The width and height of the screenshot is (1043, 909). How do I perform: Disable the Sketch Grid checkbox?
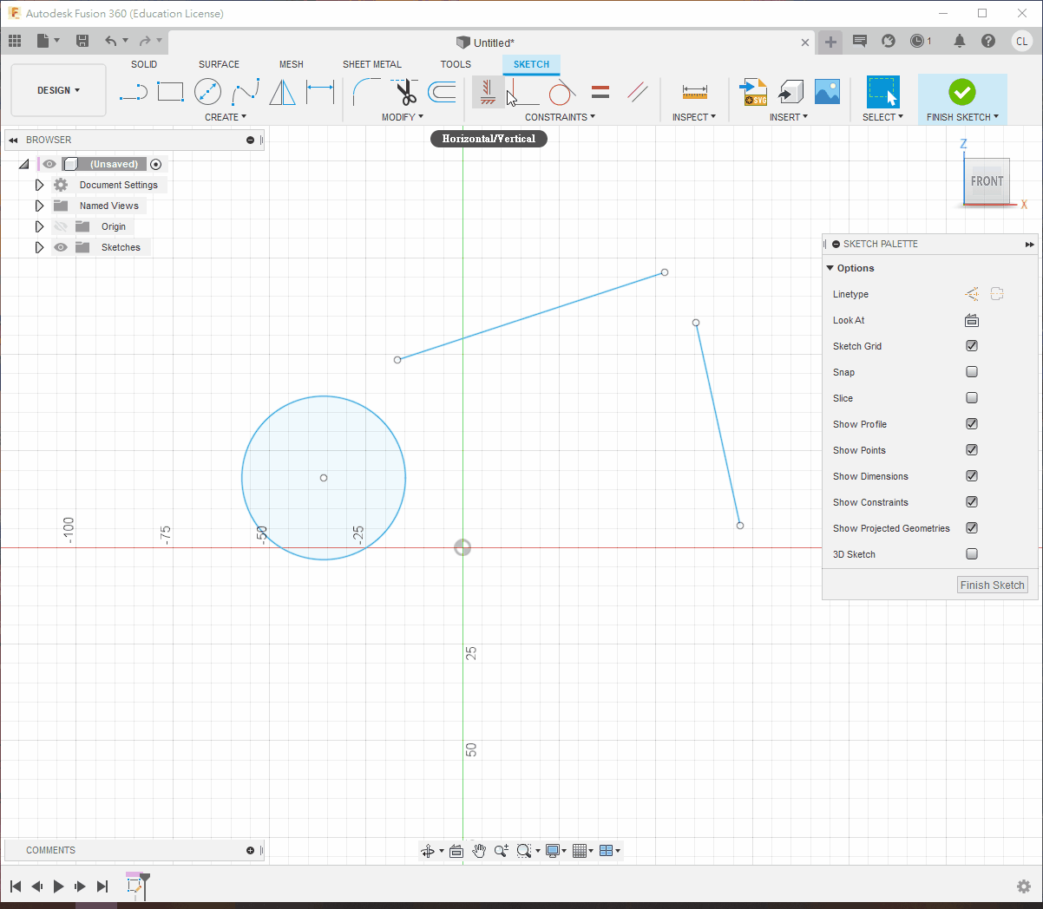[972, 345]
